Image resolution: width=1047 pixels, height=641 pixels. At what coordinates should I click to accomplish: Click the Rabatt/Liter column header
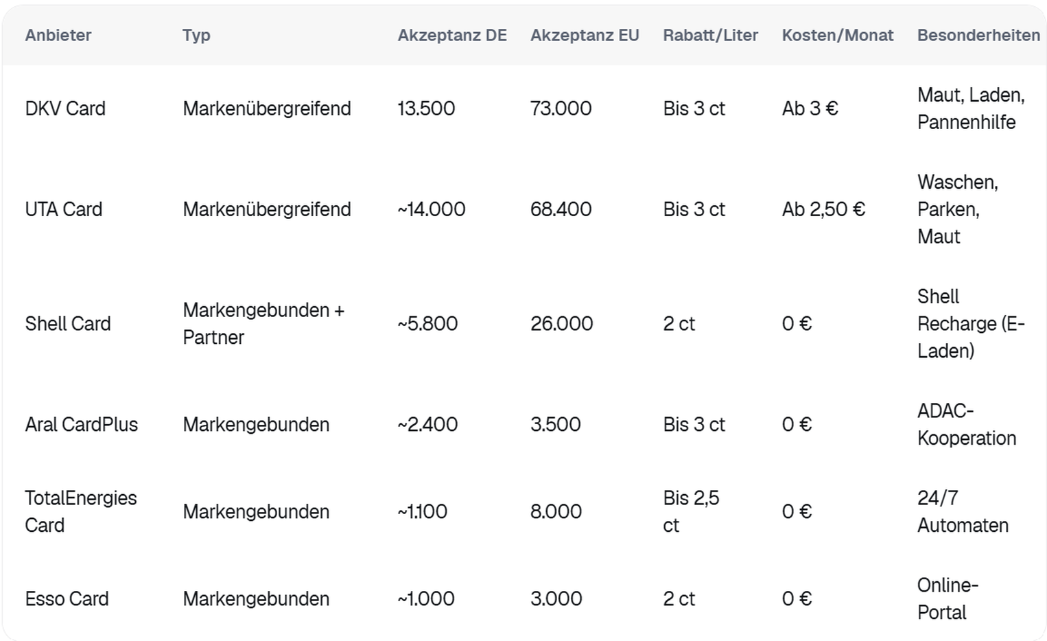710,36
